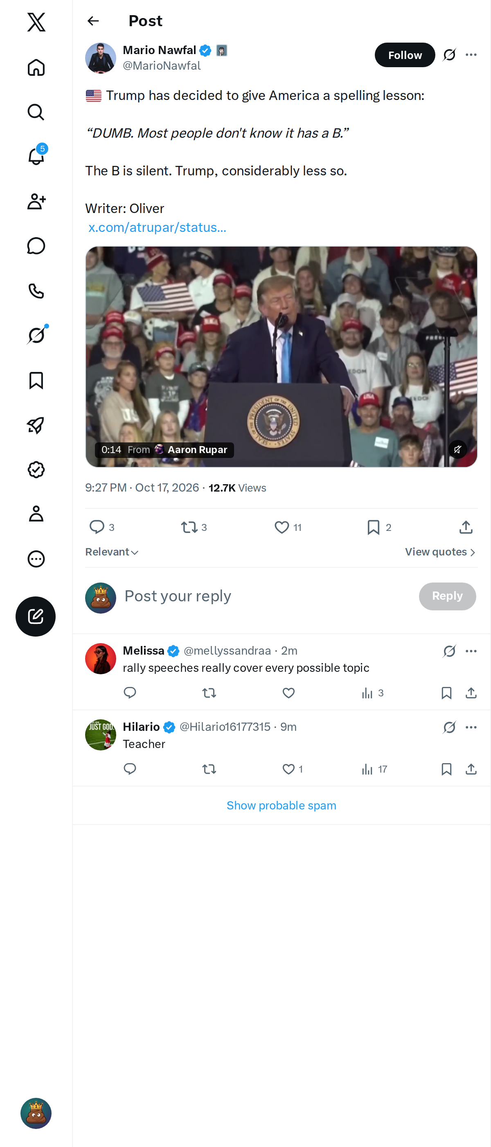The image size is (491, 1147).
Task: Bookmark the main post
Action: [374, 527]
